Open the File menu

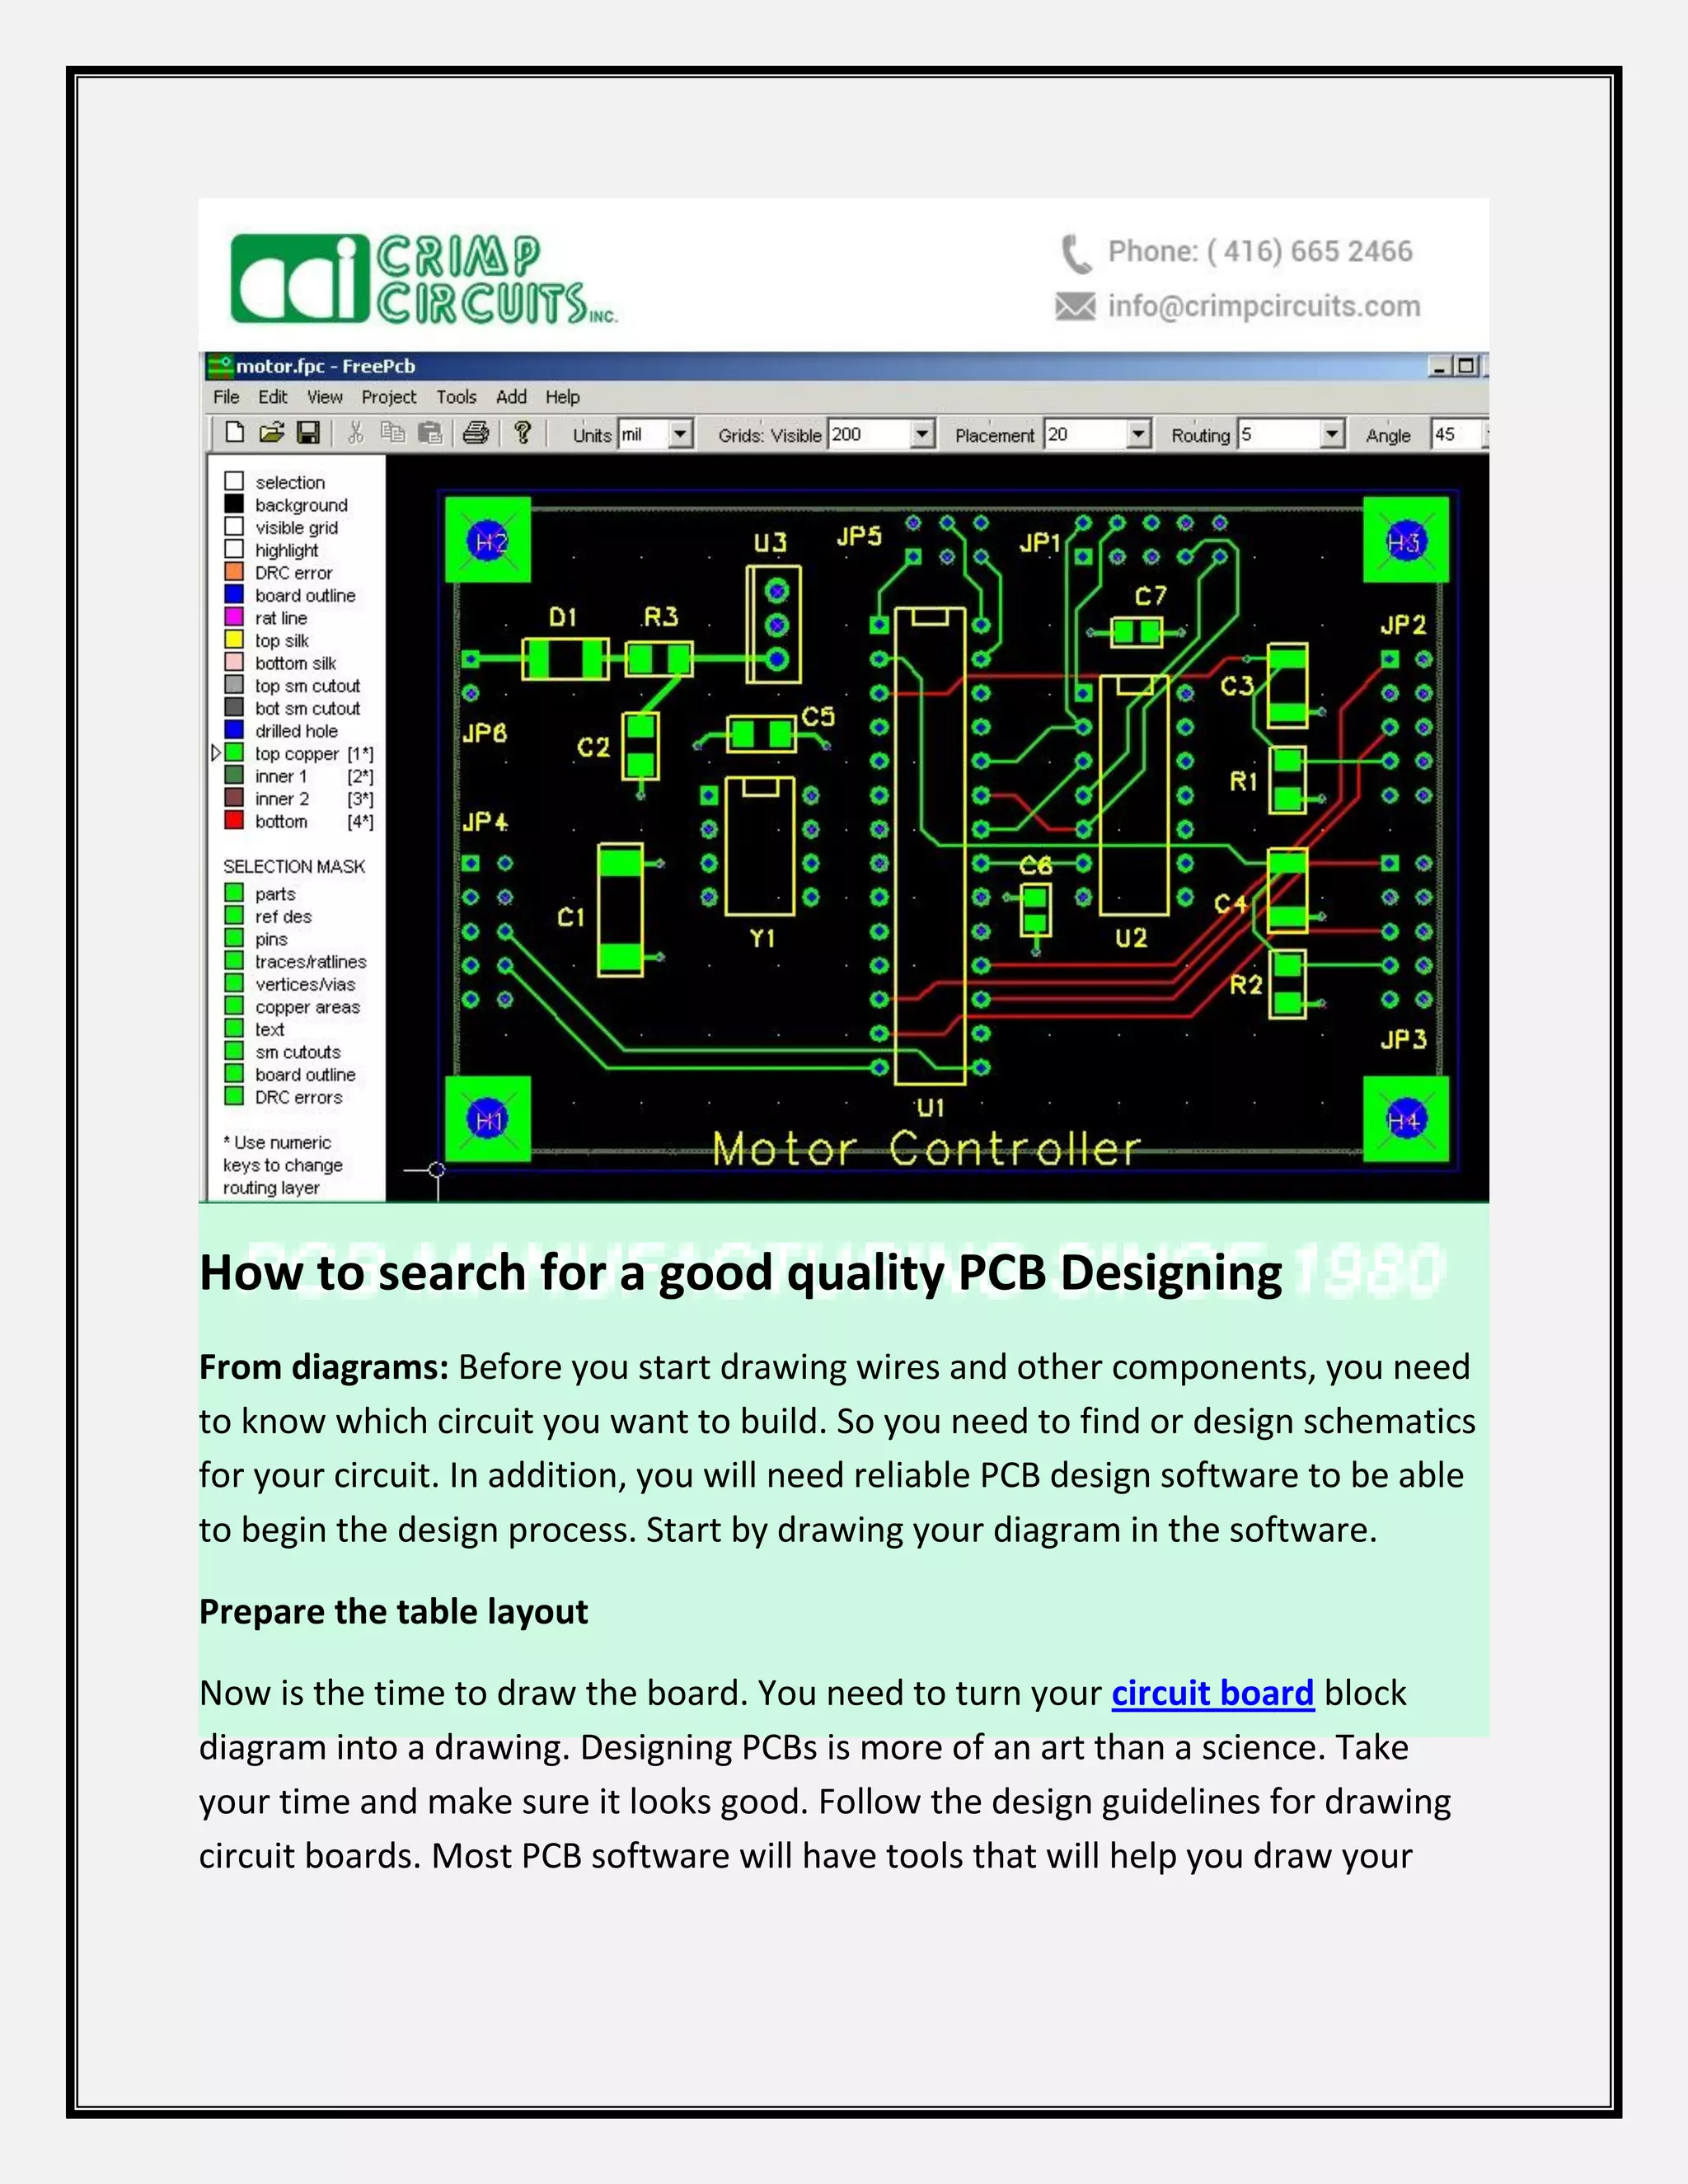pyautogui.click(x=226, y=397)
